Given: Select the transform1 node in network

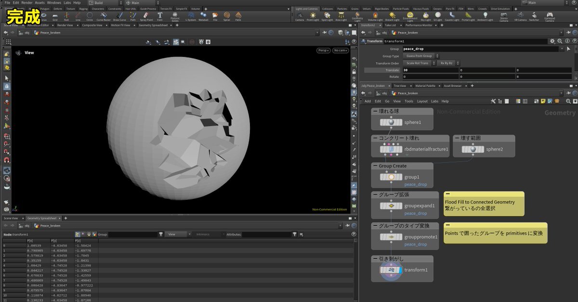Looking at the screenshot, I should coord(392,270).
